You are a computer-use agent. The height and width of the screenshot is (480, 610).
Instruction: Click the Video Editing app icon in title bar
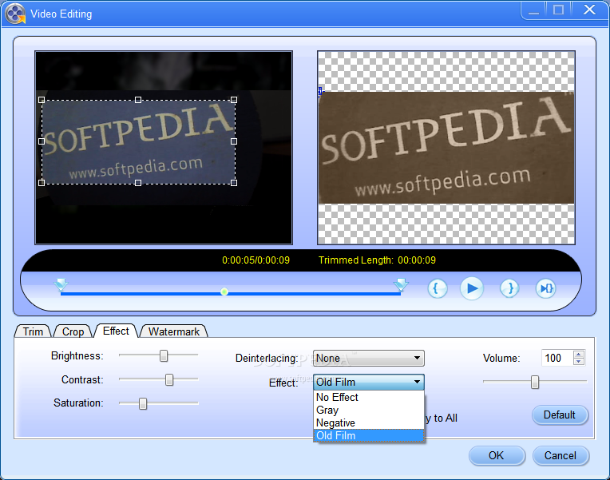[x=15, y=14]
